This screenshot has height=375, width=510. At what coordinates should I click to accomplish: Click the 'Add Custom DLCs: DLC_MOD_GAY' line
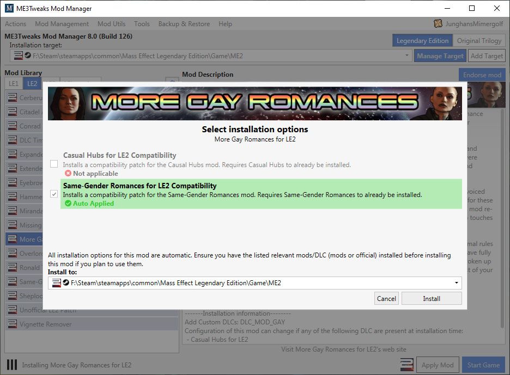coord(235,322)
